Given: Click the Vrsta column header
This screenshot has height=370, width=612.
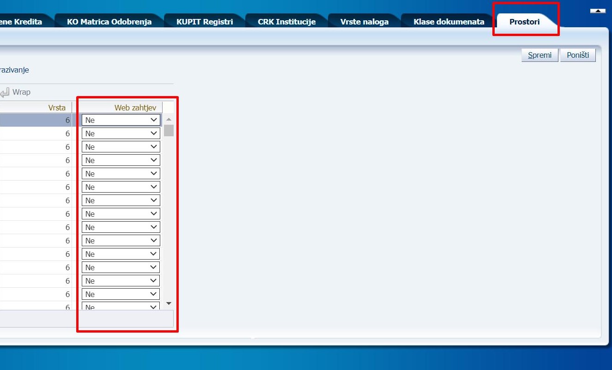Looking at the screenshot, I should 57,108.
